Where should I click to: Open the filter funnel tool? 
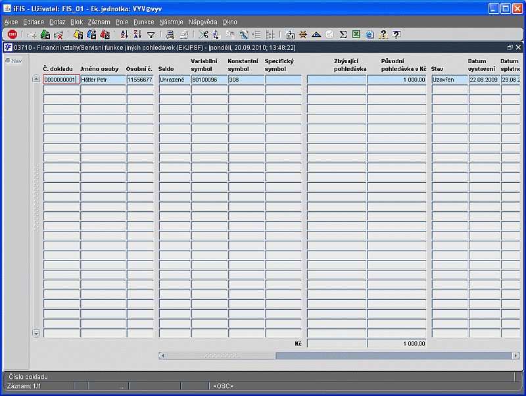151,35
